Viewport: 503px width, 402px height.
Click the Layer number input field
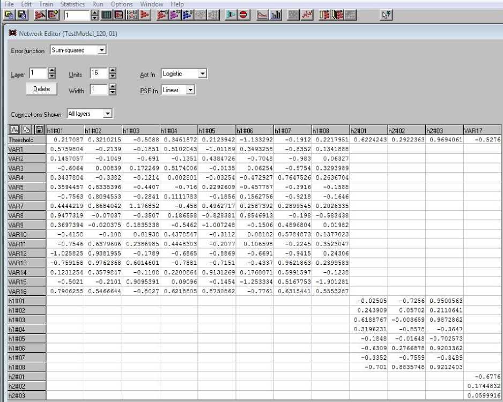pos(38,73)
